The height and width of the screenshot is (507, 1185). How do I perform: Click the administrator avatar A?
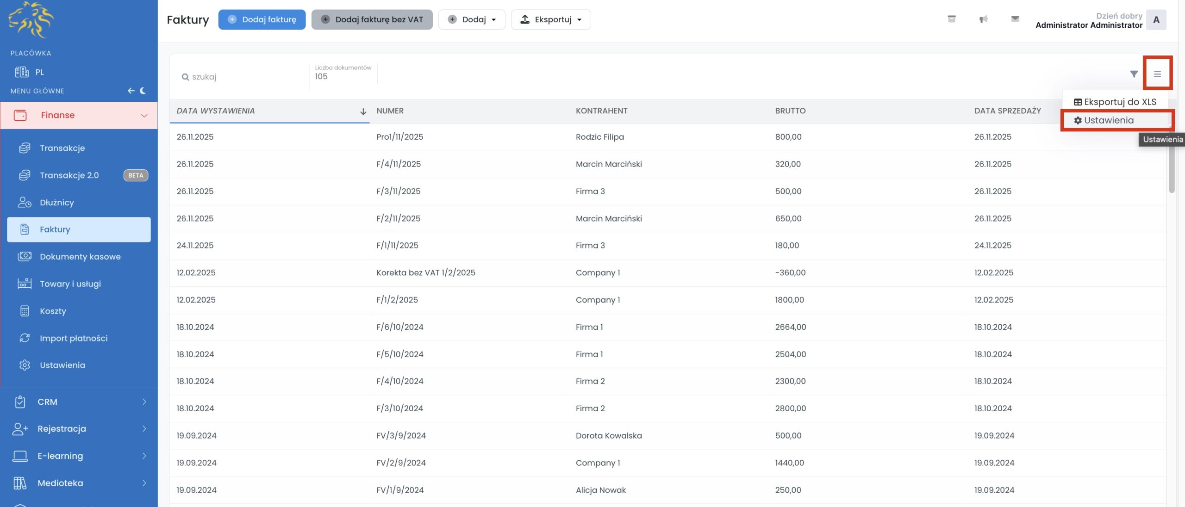(1156, 20)
